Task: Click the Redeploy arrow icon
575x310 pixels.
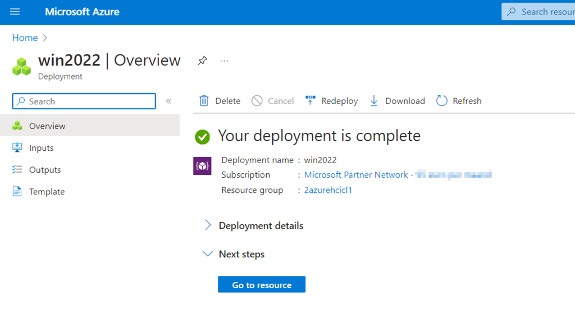Action: 310,100
